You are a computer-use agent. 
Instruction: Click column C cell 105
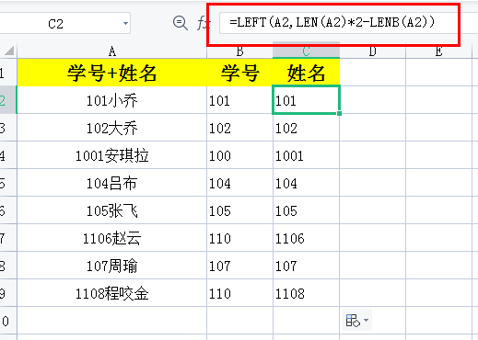306,210
